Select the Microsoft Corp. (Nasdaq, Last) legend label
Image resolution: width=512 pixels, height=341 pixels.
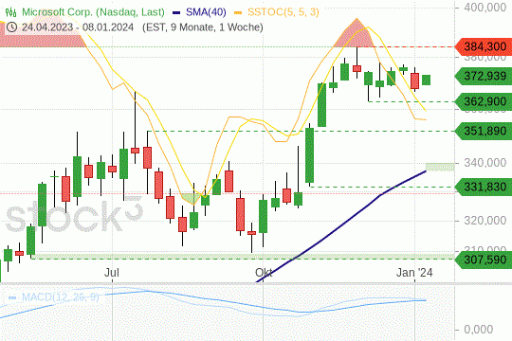pos(93,12)
